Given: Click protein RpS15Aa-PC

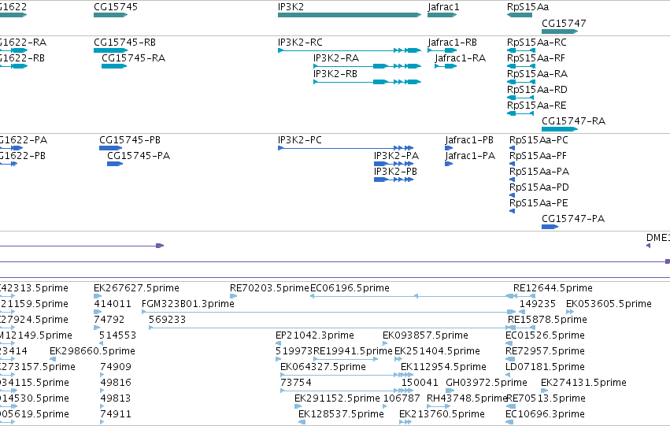Looking at the screenshot, I should (x=539, y=140).
